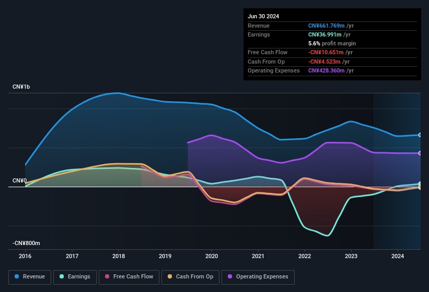Viewport: 429px width, 292px height.
Task: Click the 2018 x-axis label
Action: [119, 256]
